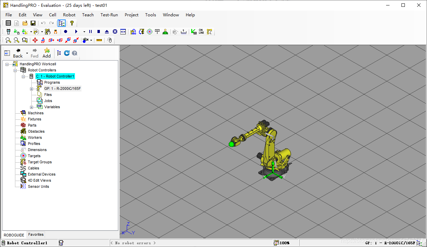Click the Back button in navigator
The height and width of the screenshot is (247, 427).
[x=18, y=53]
